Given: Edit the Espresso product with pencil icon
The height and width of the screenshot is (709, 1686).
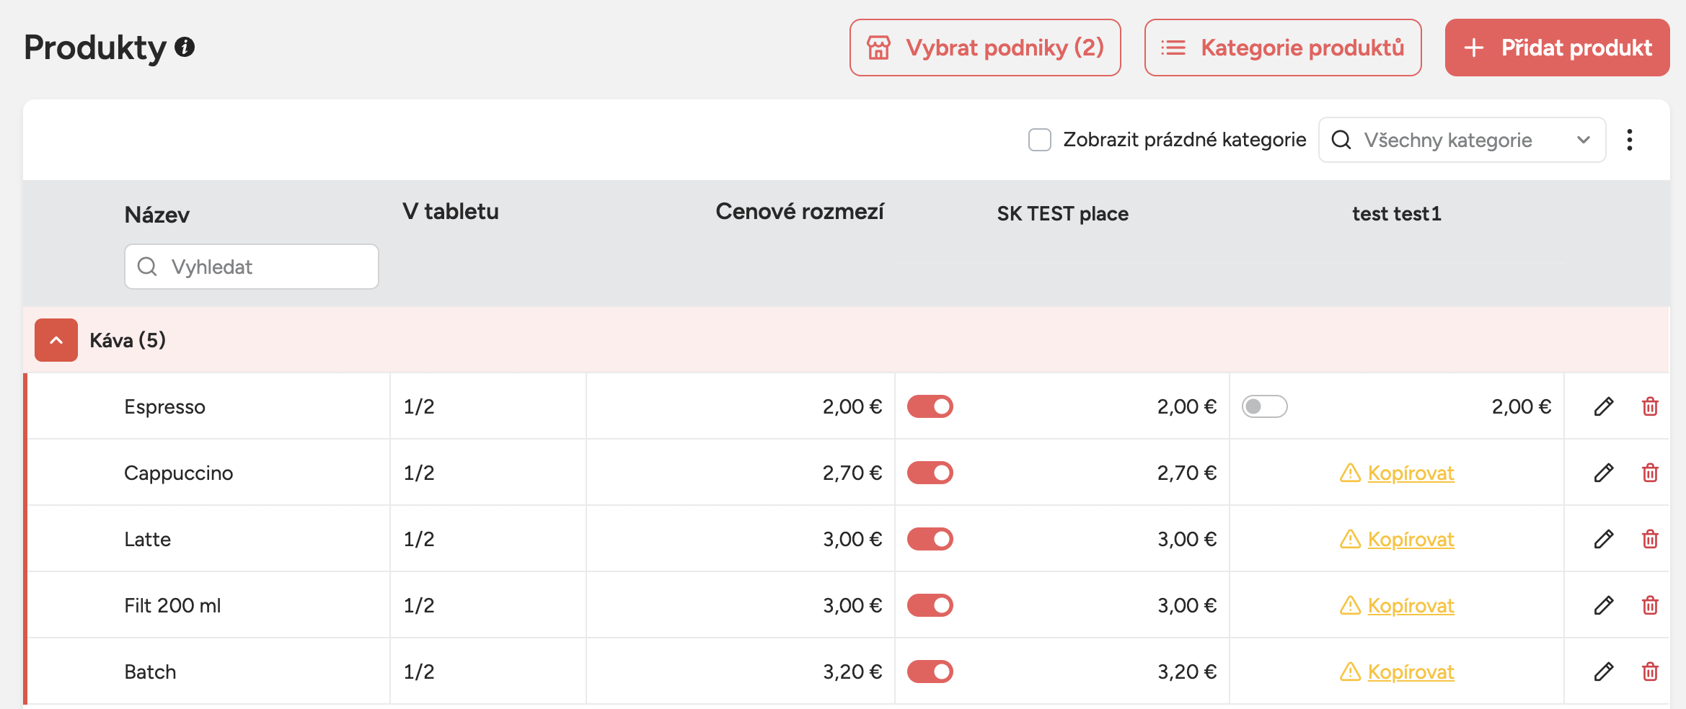Looking at the screenshot, I should click(1603, 406).
